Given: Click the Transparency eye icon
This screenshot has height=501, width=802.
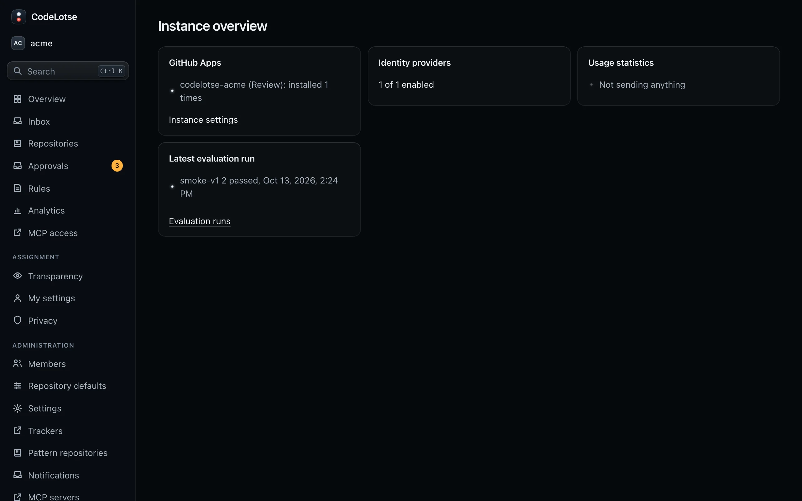Looking at the screenshot, I should pyautogui.click(x=18, y=276).
